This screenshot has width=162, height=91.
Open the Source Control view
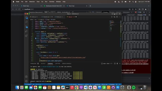point(26,27)
